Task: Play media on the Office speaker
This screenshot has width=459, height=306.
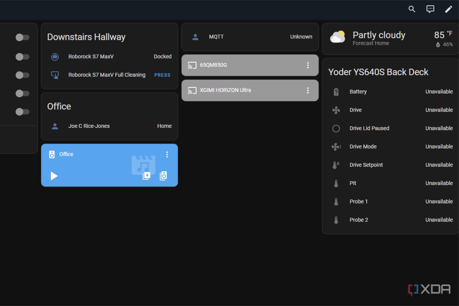Action: pyautogui.click(x=54, y=176)
